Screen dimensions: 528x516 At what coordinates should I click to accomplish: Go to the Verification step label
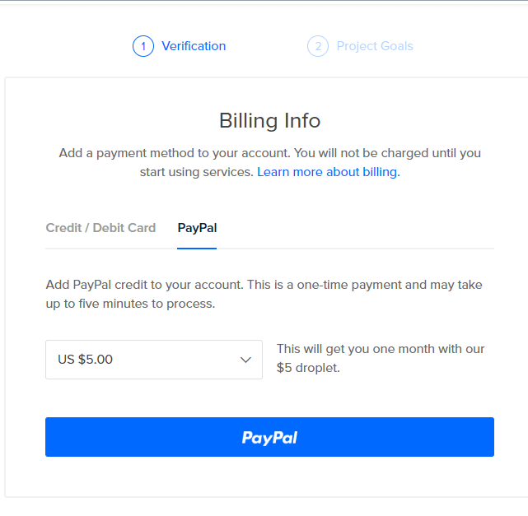[x=194, y=46]
